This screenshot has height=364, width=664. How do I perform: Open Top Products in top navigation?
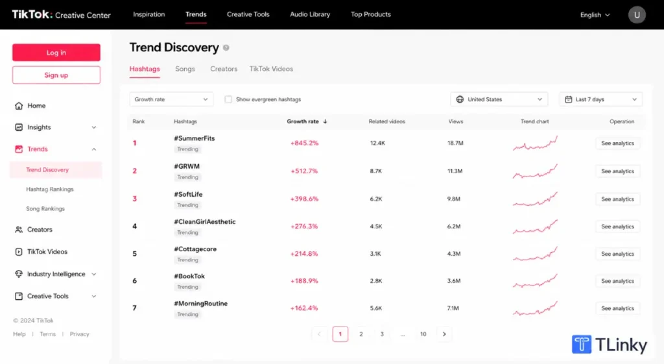tap(370, 14)
